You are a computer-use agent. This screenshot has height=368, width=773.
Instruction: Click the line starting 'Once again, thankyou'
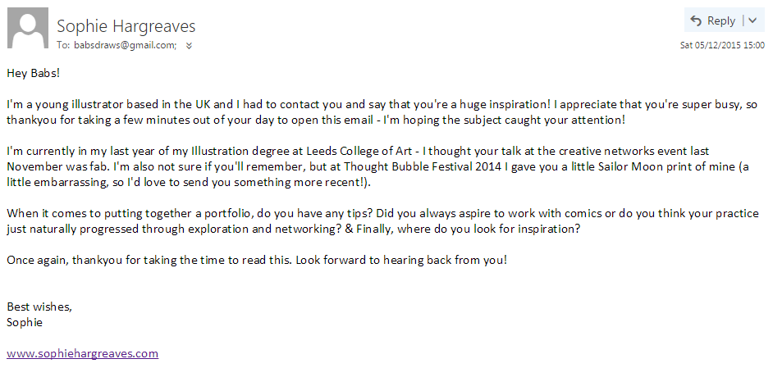[257, 260]
